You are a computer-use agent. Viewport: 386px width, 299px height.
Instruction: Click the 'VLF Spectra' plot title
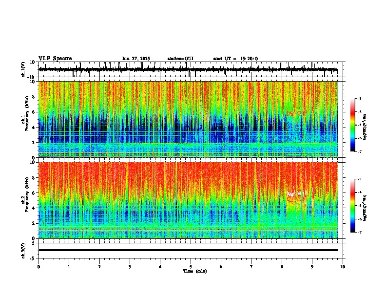click(x=55, y=59)
